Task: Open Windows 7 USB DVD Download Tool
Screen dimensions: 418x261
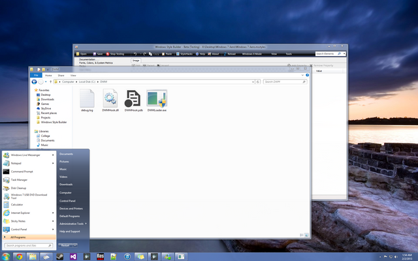Action: point(29,196)
